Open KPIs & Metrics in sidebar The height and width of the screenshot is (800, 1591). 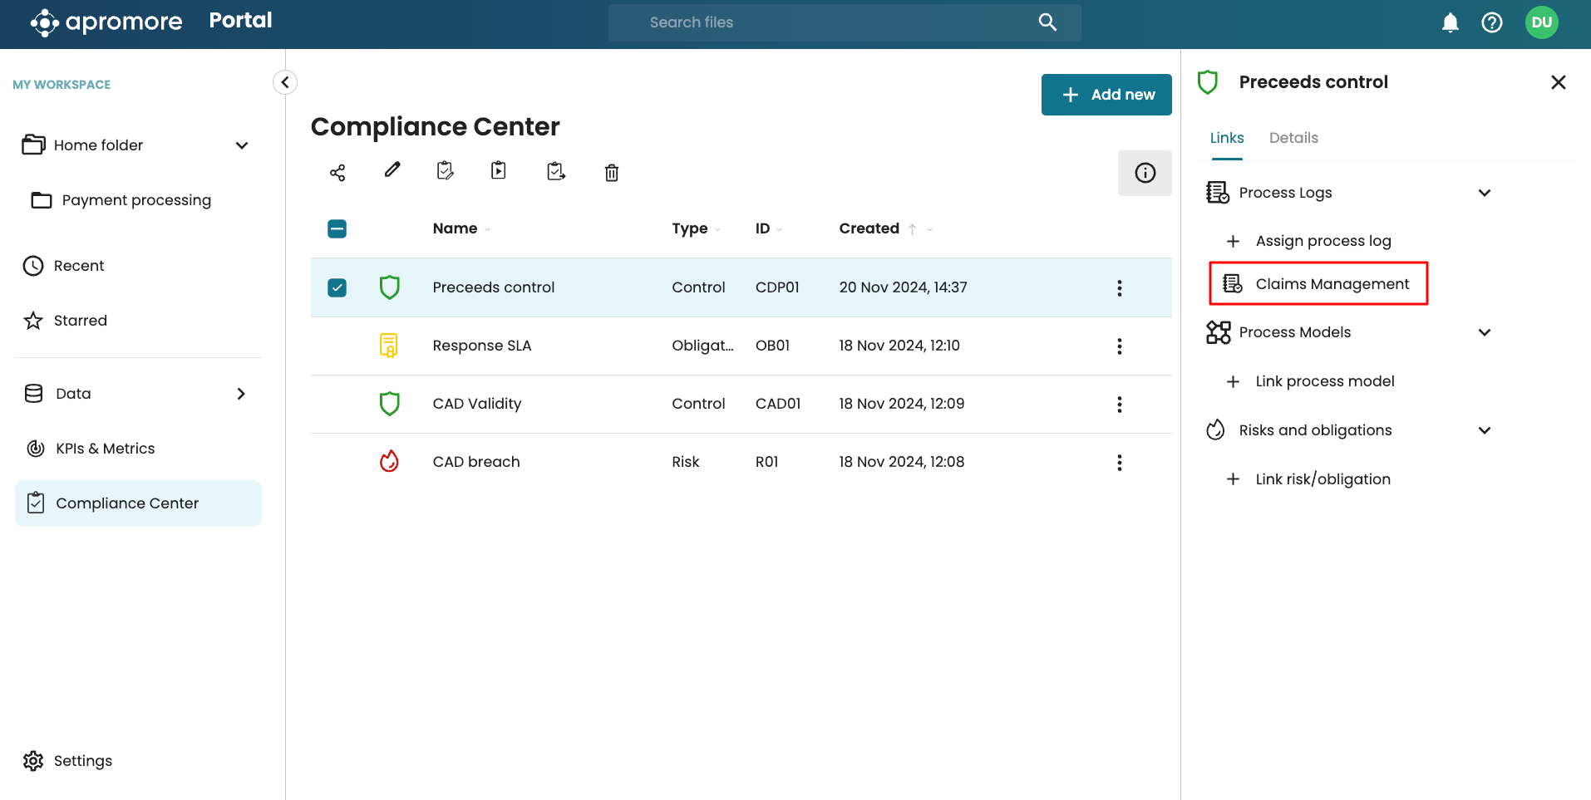click(105, 449)
